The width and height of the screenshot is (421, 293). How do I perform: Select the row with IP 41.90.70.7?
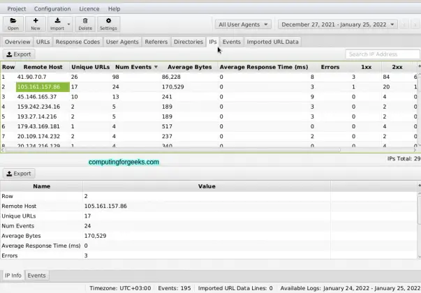tap(42, 77)
